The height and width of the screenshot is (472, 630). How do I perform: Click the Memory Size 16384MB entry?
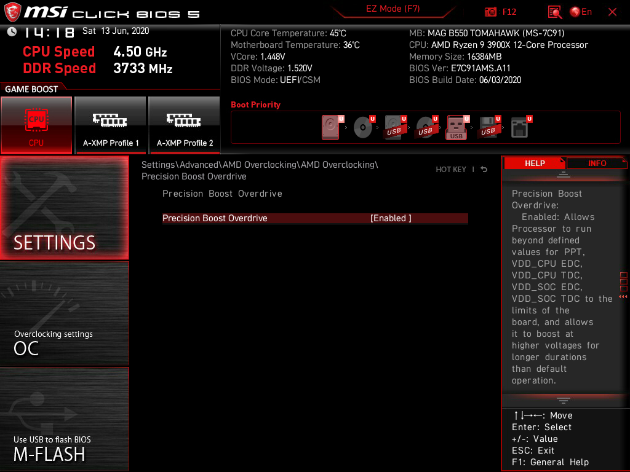(x=455, y=57)
